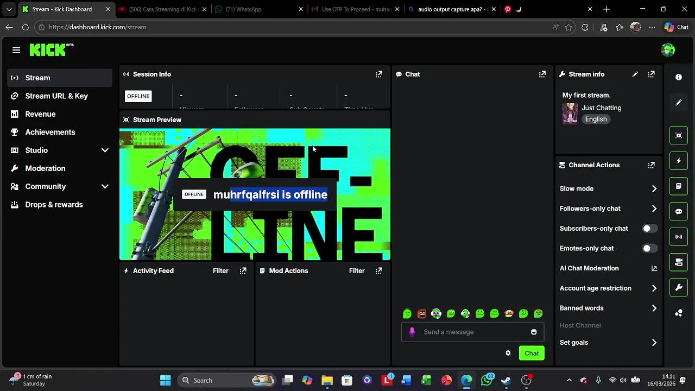Open the profile avatar in Kick header
The height and width of the screenshot is (391, 695).
tap(668, 50)
